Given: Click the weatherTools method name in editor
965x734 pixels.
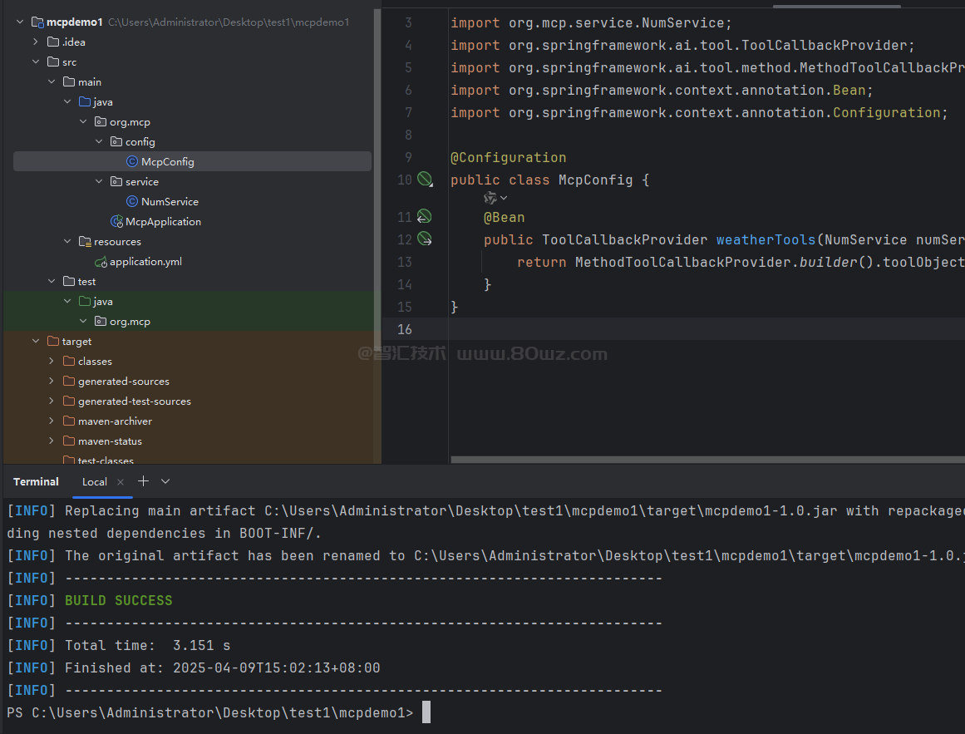Looking at the screenshot, I should pyautogui.click(x=766, y=240).
